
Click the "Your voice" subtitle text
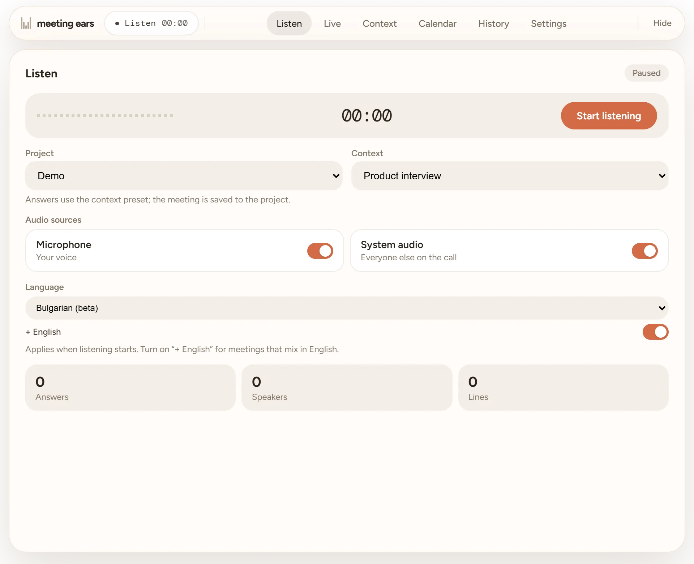[56, 257]
